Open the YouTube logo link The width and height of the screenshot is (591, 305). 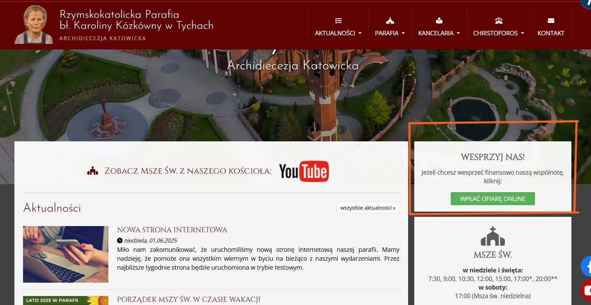(304, 171)
